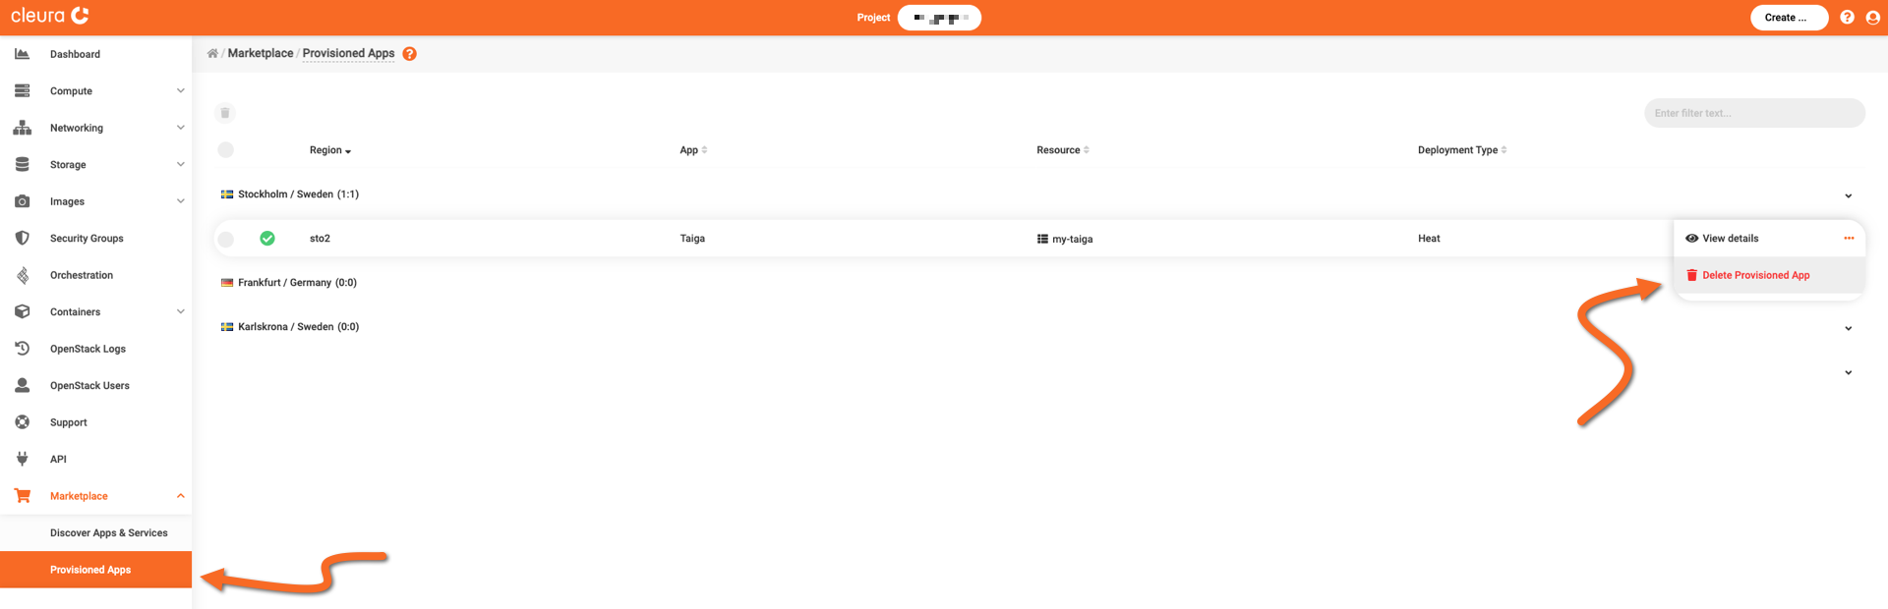This screenshot has width=1888, height=609.
Task: Click the trash icon above the table
Action: [225, 113]
